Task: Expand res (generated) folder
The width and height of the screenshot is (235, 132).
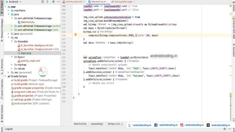Action: click(8, 73)
